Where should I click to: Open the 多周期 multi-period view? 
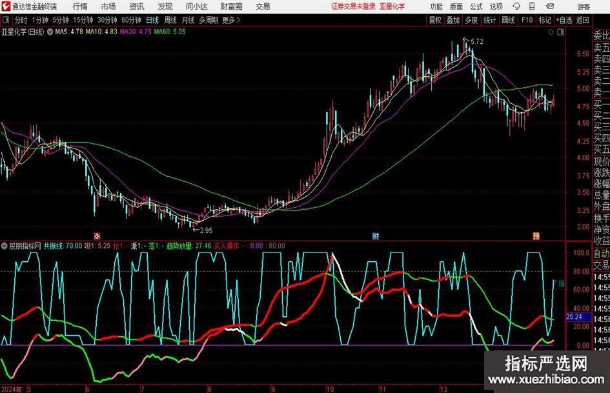click(x=208, y=20)
